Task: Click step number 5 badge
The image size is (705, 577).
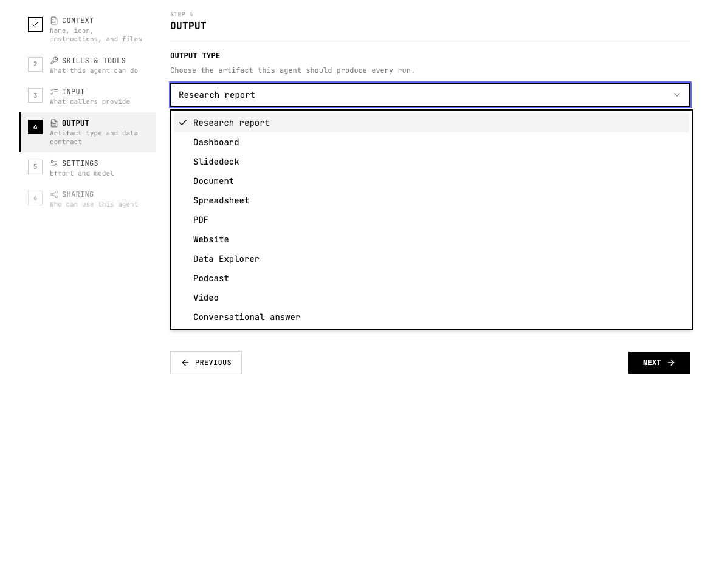Action: 35,166
